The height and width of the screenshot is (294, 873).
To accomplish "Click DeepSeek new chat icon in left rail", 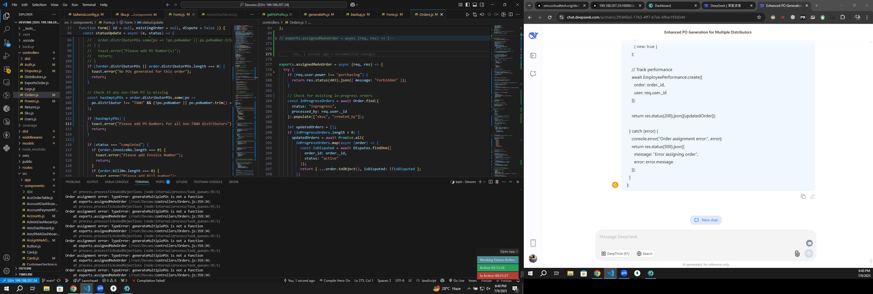I will click(x=533, y=74).
